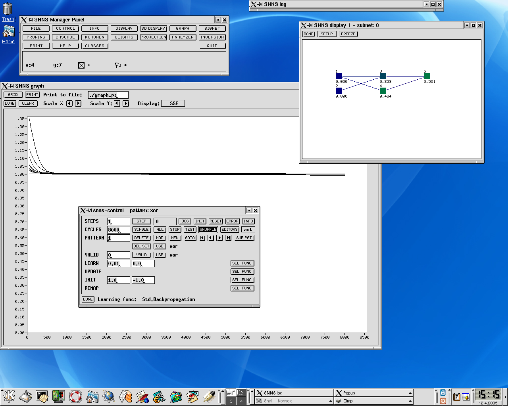Click the ALL training button in snns-control
The image size is (508, 406).
160,230
